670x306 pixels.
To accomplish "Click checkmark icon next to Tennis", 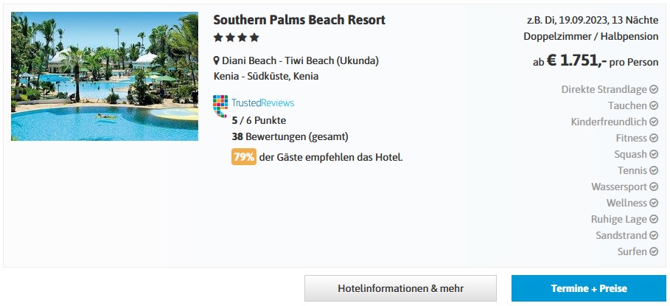I will [654, 170].
